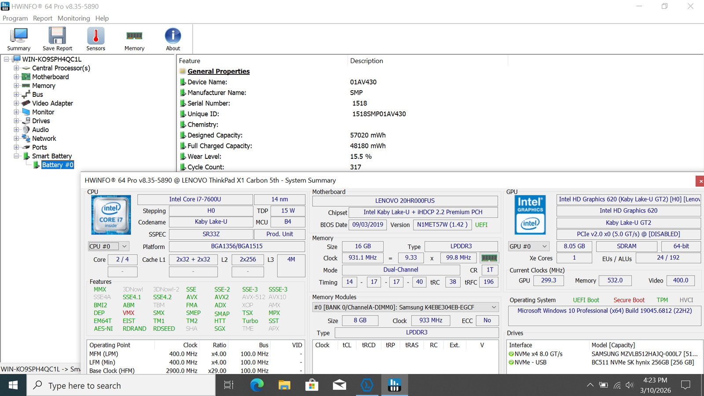Image resolution: width=704 pixels, height=396 pixels.
Task: Expand the Memory tree node
Action: (x=16, y=86)
